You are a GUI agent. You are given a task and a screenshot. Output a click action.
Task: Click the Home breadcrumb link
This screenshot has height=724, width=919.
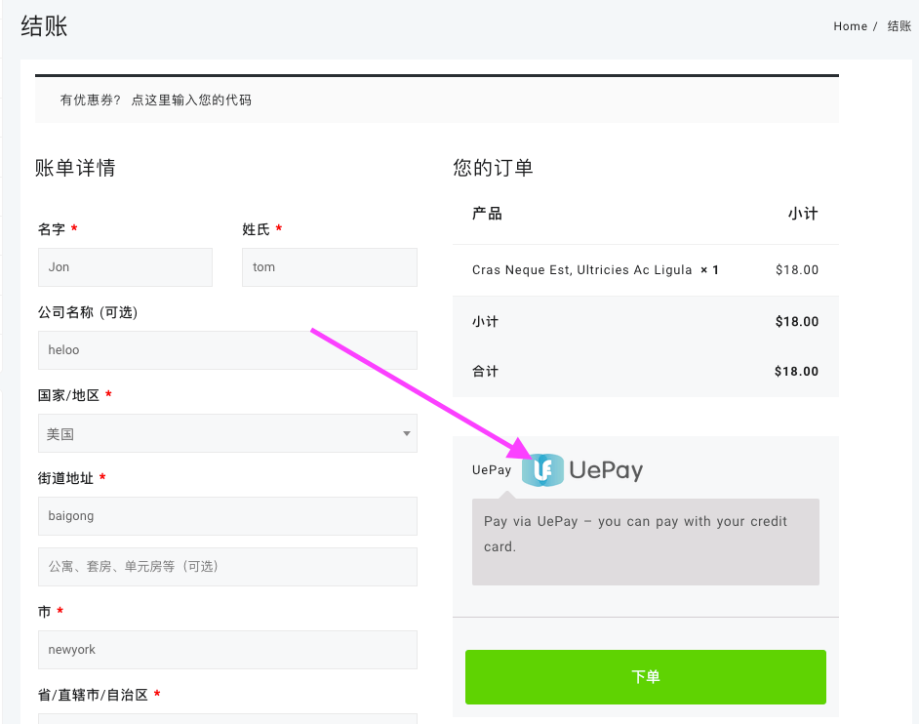[850, 26]
